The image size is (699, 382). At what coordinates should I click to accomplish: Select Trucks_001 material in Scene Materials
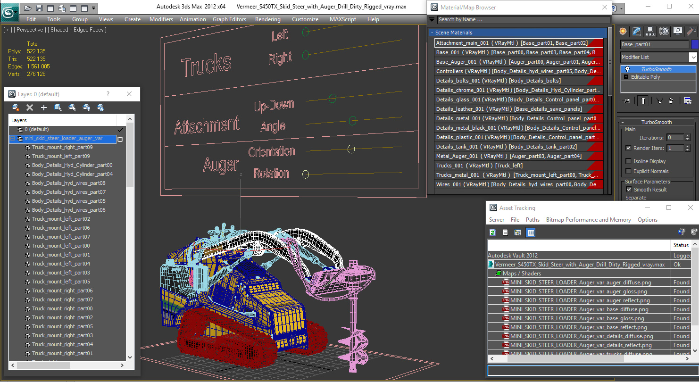coord(519,166)
